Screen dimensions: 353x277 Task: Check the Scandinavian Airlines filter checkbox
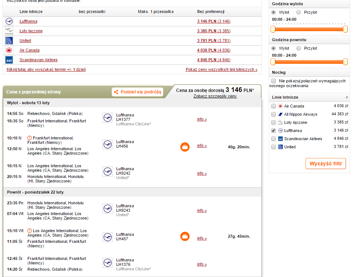[x=273, y=139]
